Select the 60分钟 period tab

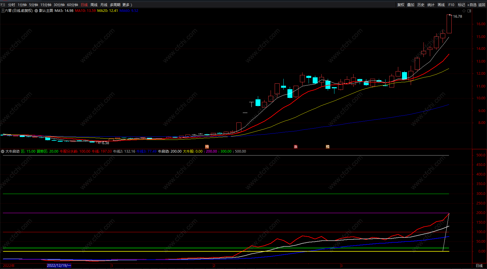point(73,5)
